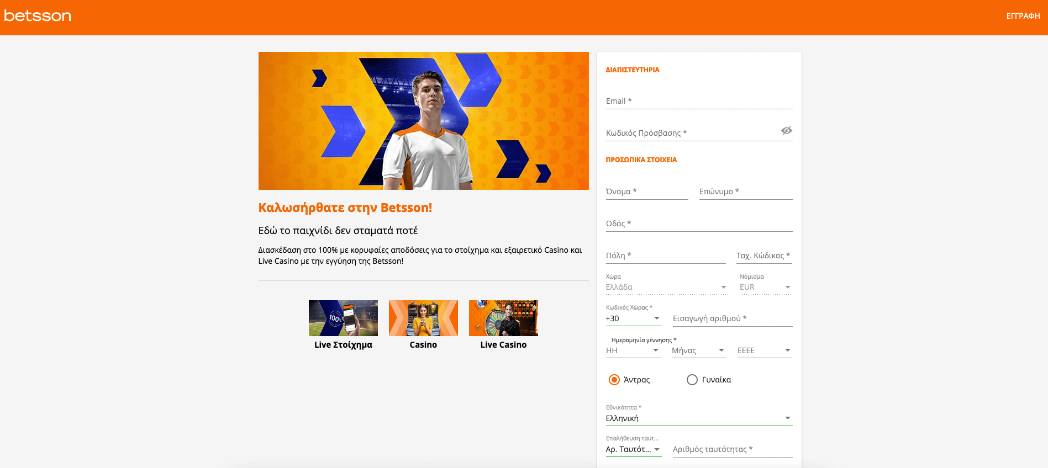Click the Live Στοίχημα label
Image resolution: width=1048 pixels, height=468 pixels.
[343, 345]
